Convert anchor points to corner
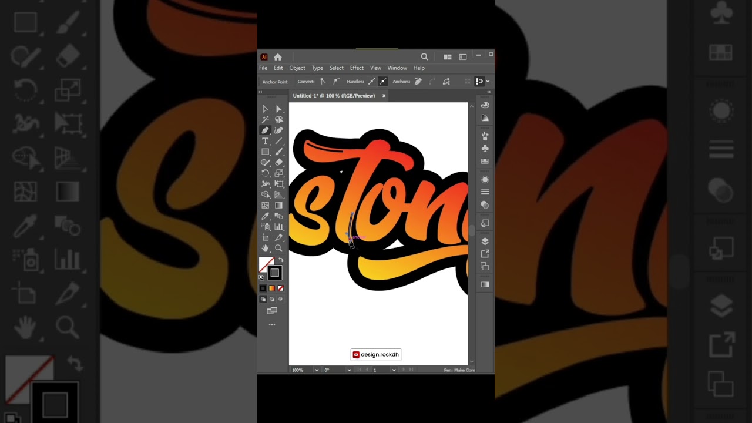Viewport: 752px width, 423px height. tap(323, 82)
